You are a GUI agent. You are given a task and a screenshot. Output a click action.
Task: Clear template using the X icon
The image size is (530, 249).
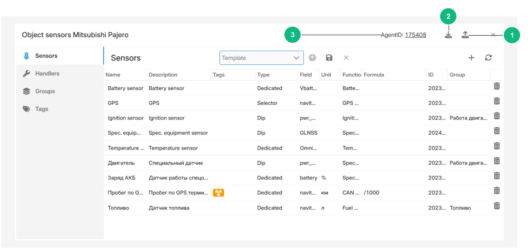(x=346, y=57)
